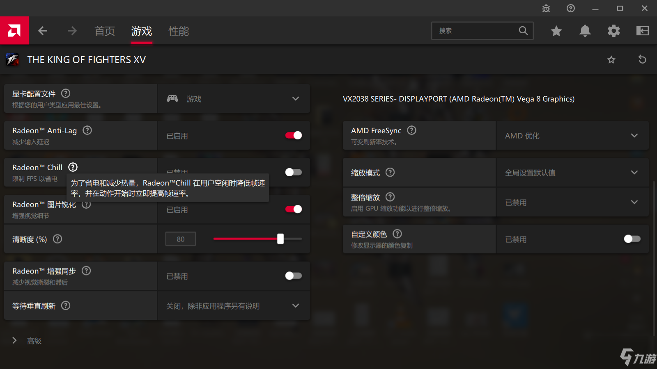Image resolution: width=657 pixels, height=369 pixels.
Task: Toggle the sidebar panel icon
Action: coord(643,31)
